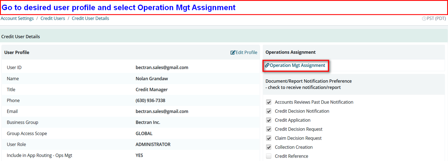Click the phone number (630) 936-7338
The image size is (448, 161).
tap(150, 101)
